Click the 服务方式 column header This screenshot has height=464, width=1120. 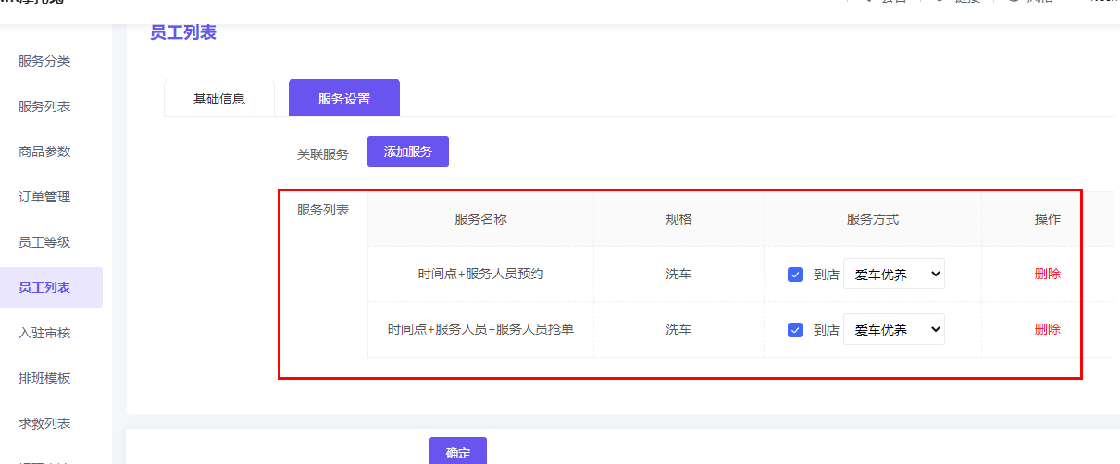tap(873, 219)
